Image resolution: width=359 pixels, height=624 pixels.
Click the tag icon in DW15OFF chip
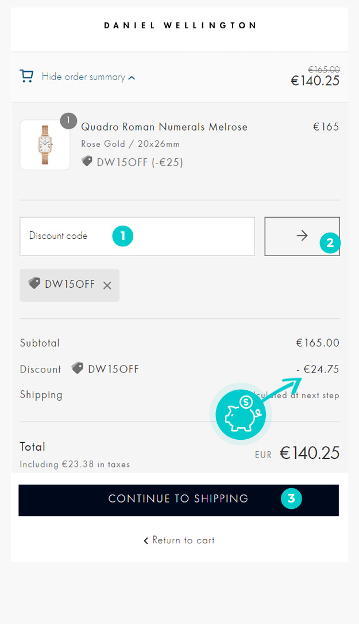(x=34, y=283)
